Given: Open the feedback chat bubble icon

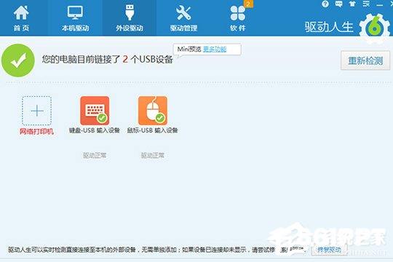Looking at the screenshot, I should (339, 4).
